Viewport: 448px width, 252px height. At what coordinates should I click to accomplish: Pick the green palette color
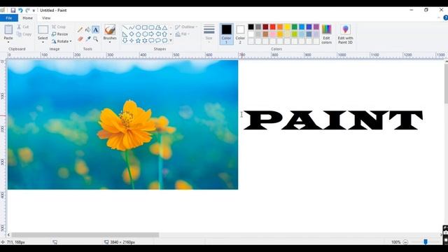pyautogui.click(x=295, y=27)
